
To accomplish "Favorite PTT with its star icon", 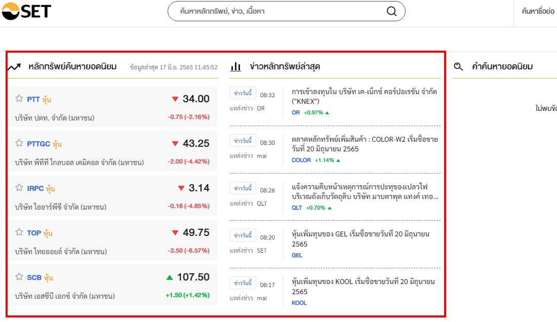I will pyautogui.click(x=19, y=99).
